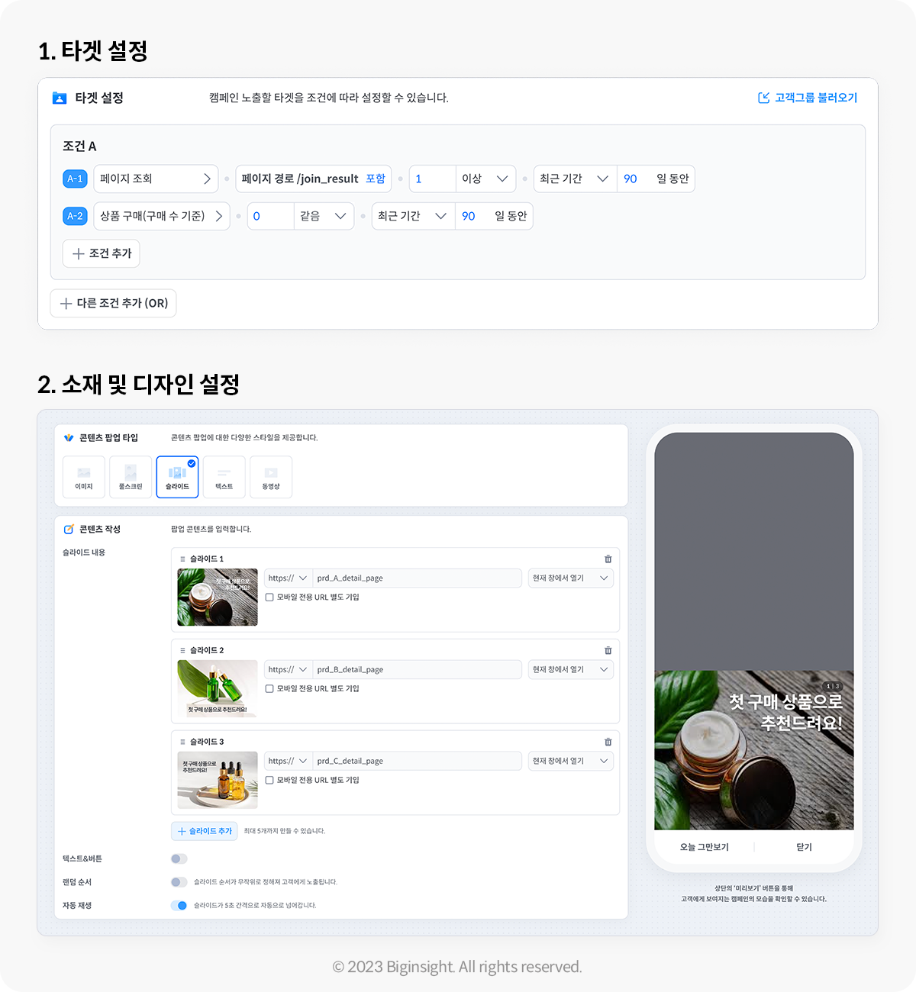916x992 pixels.
Task: Click the phone preview banner image
Action: point(754,750)
